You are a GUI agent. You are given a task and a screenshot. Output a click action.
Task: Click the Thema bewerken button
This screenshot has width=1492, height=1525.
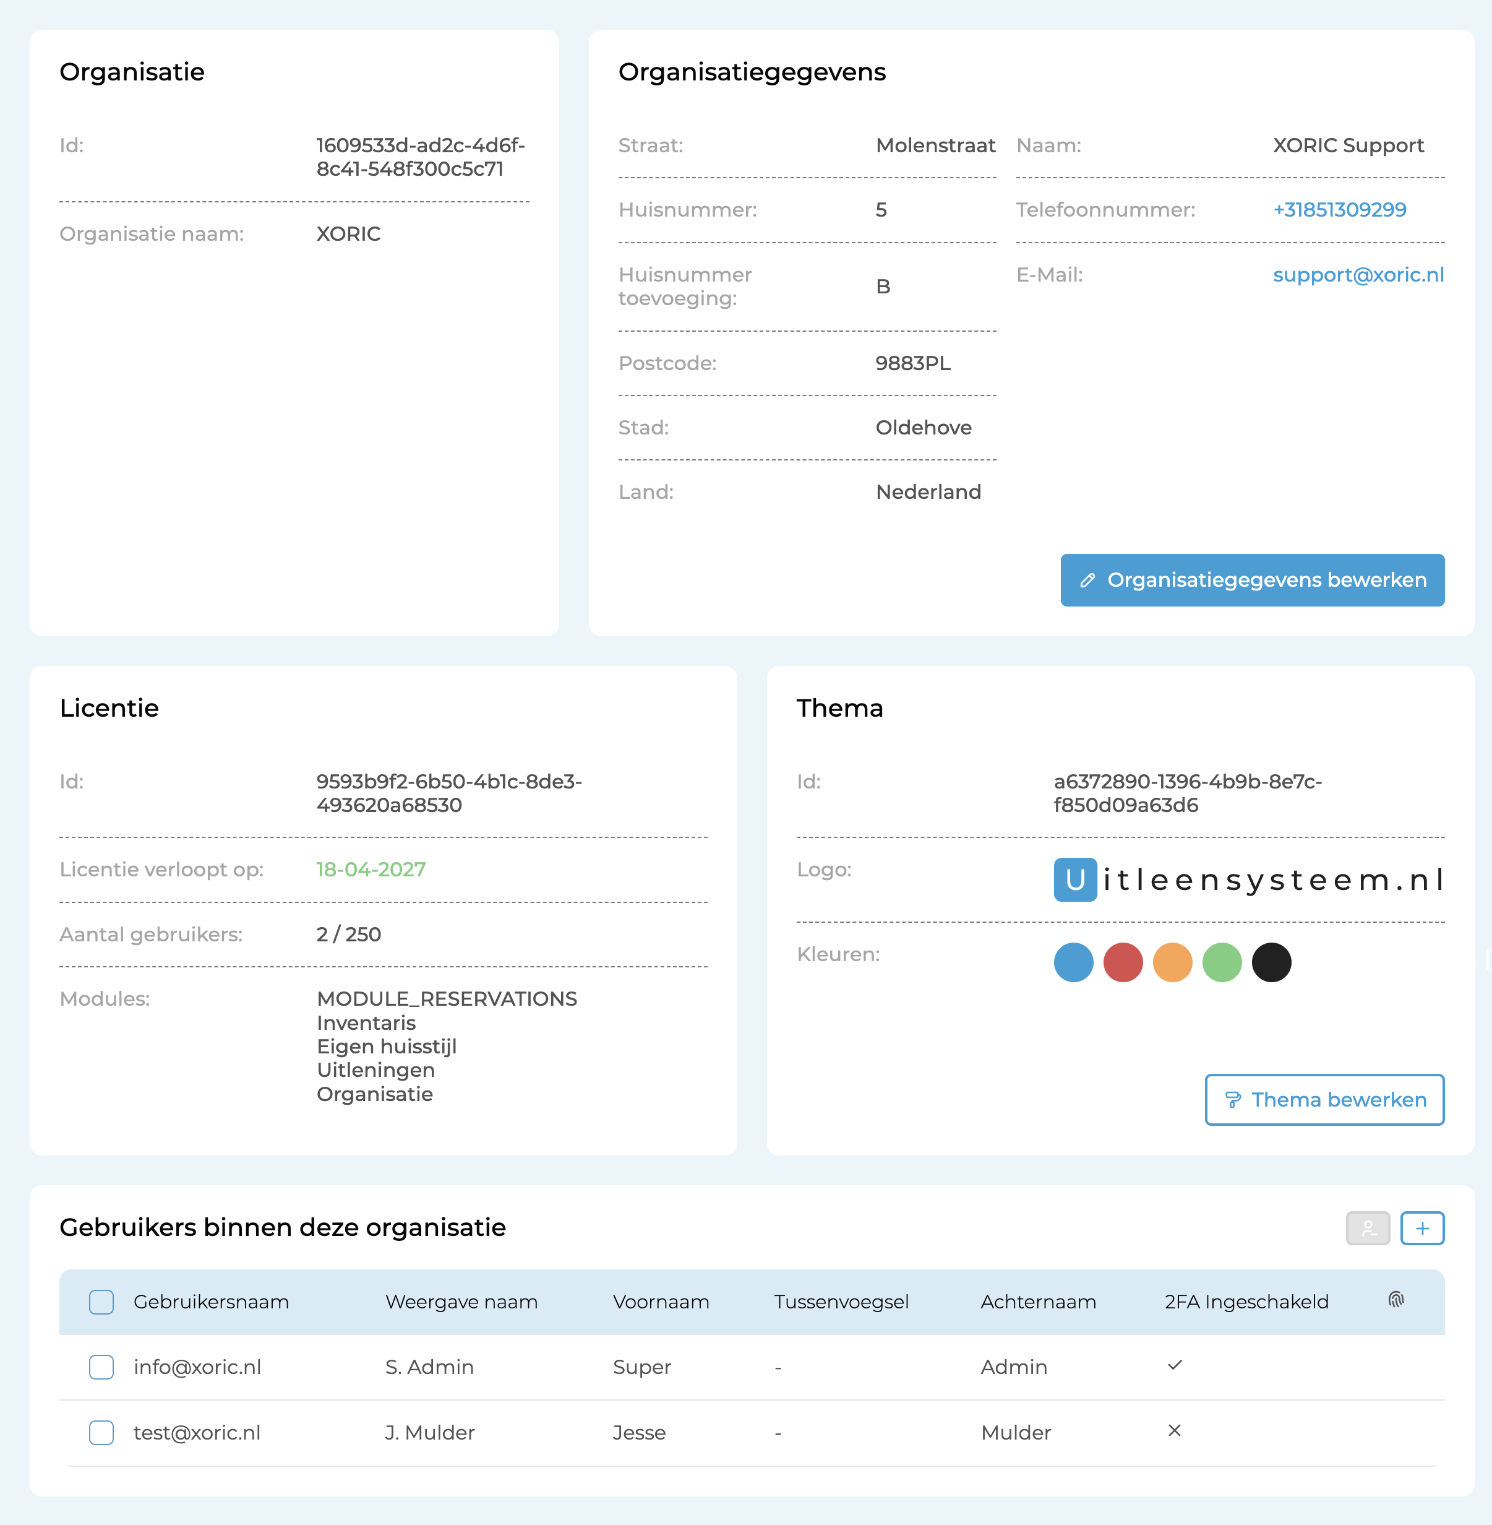click(1324, 1099)
